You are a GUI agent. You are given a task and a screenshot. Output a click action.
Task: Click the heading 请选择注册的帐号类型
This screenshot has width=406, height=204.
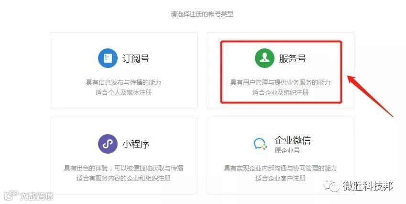point(202,14)
